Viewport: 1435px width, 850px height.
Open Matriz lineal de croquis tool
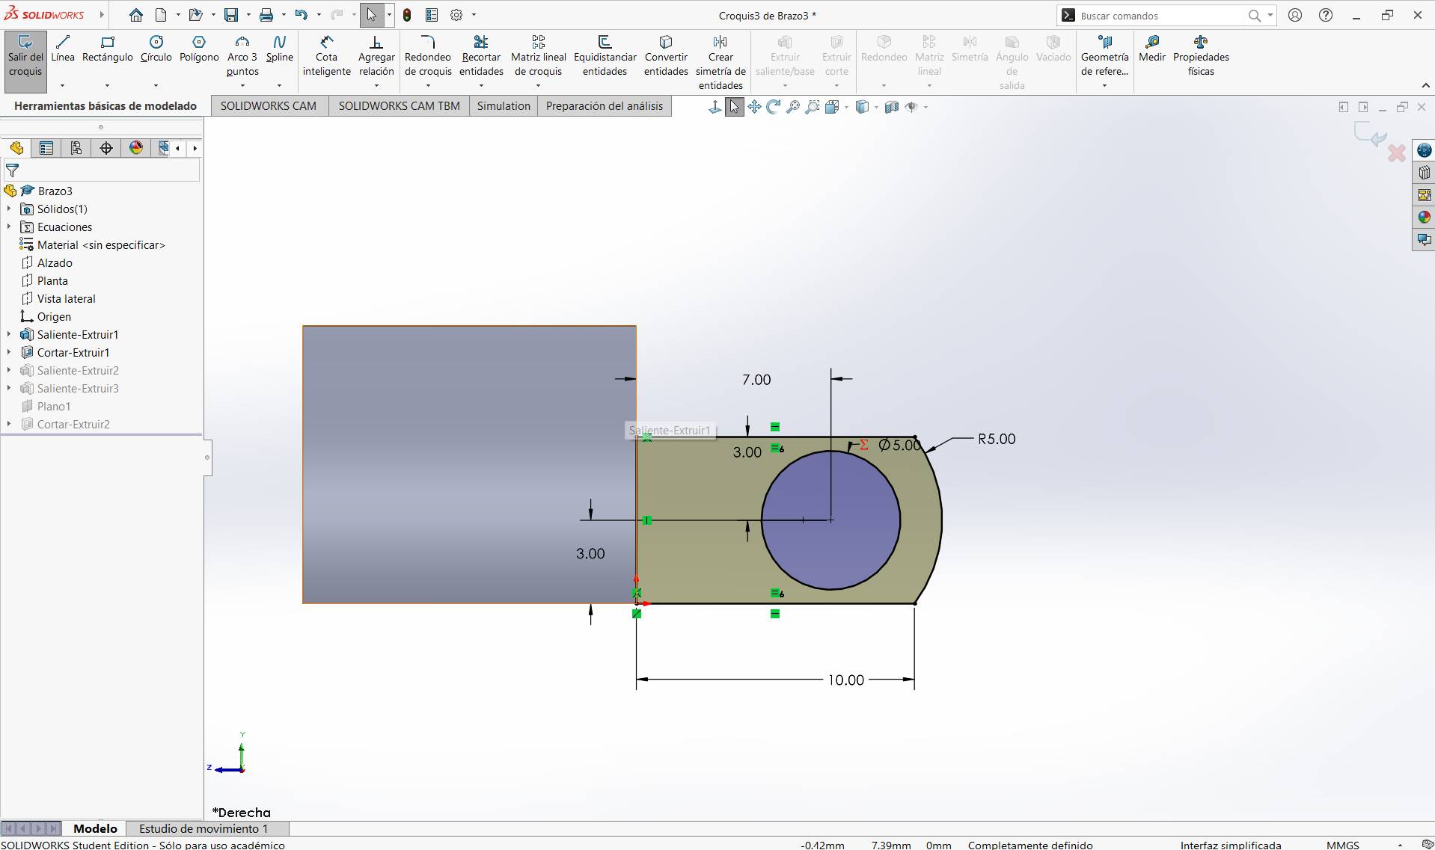pos(539,55)
